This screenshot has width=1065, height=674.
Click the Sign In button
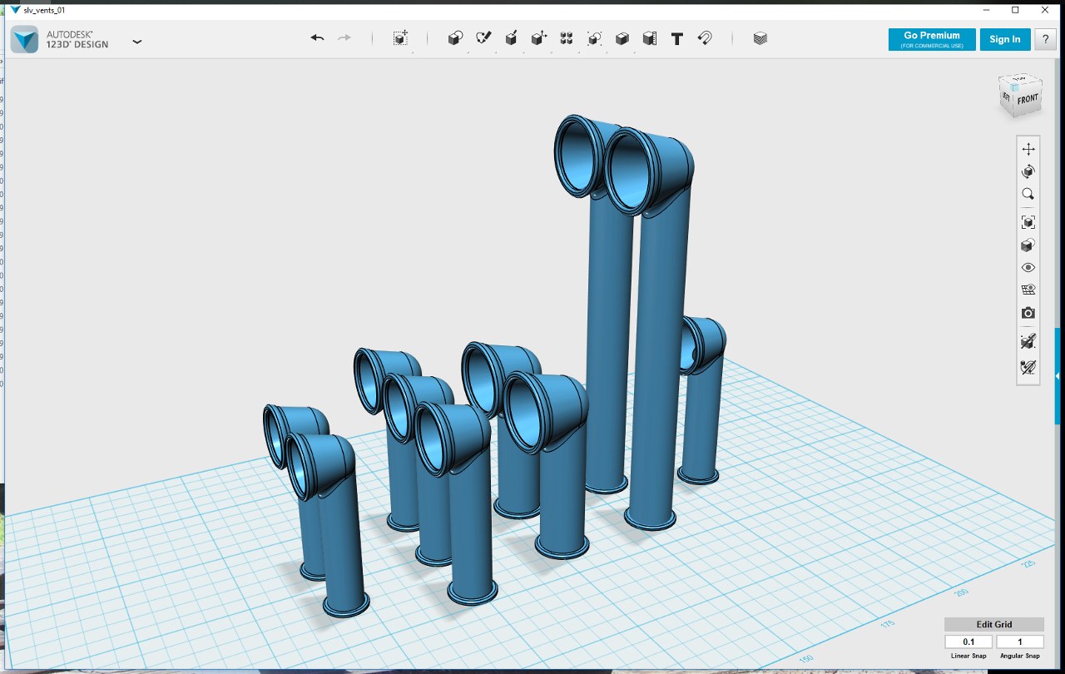click(x=1005, y=39)
